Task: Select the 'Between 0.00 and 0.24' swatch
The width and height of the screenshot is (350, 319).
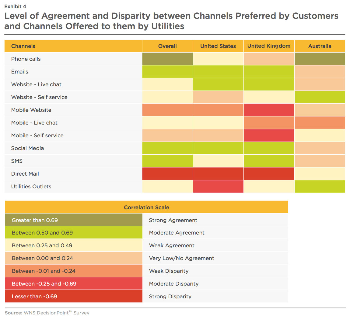Action: (74, 258)
